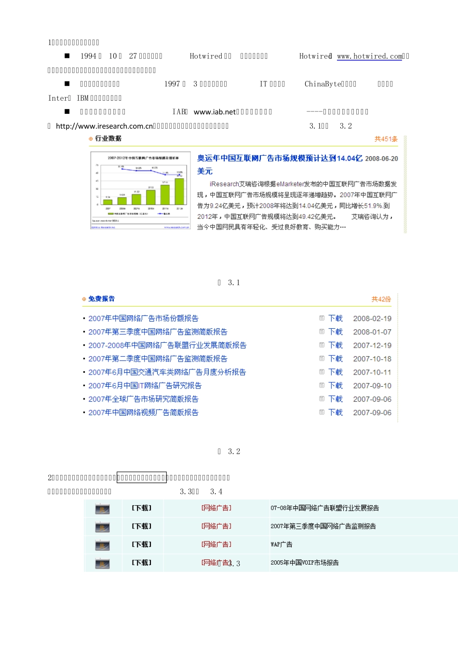Open the WAP广告 report title
The height and width of the screenshot is (649, 458).
[282, 545]
